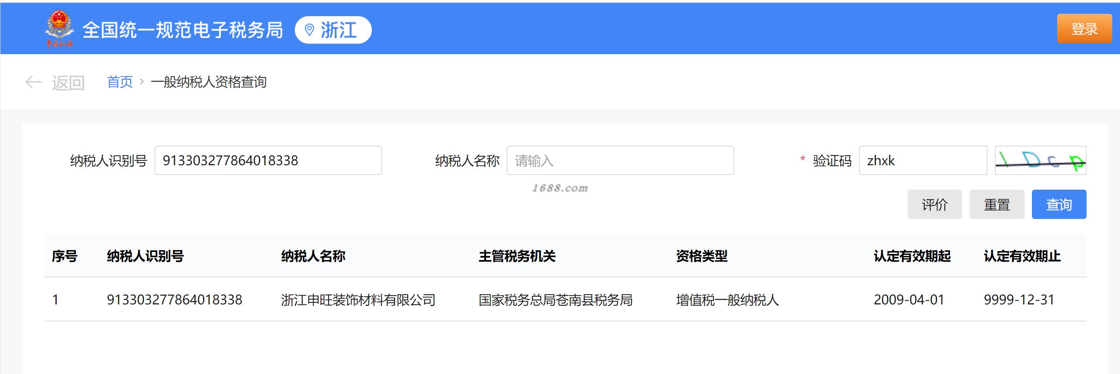
Task: Click the sequence number 1 in the result row
Action: coord(55,300)
